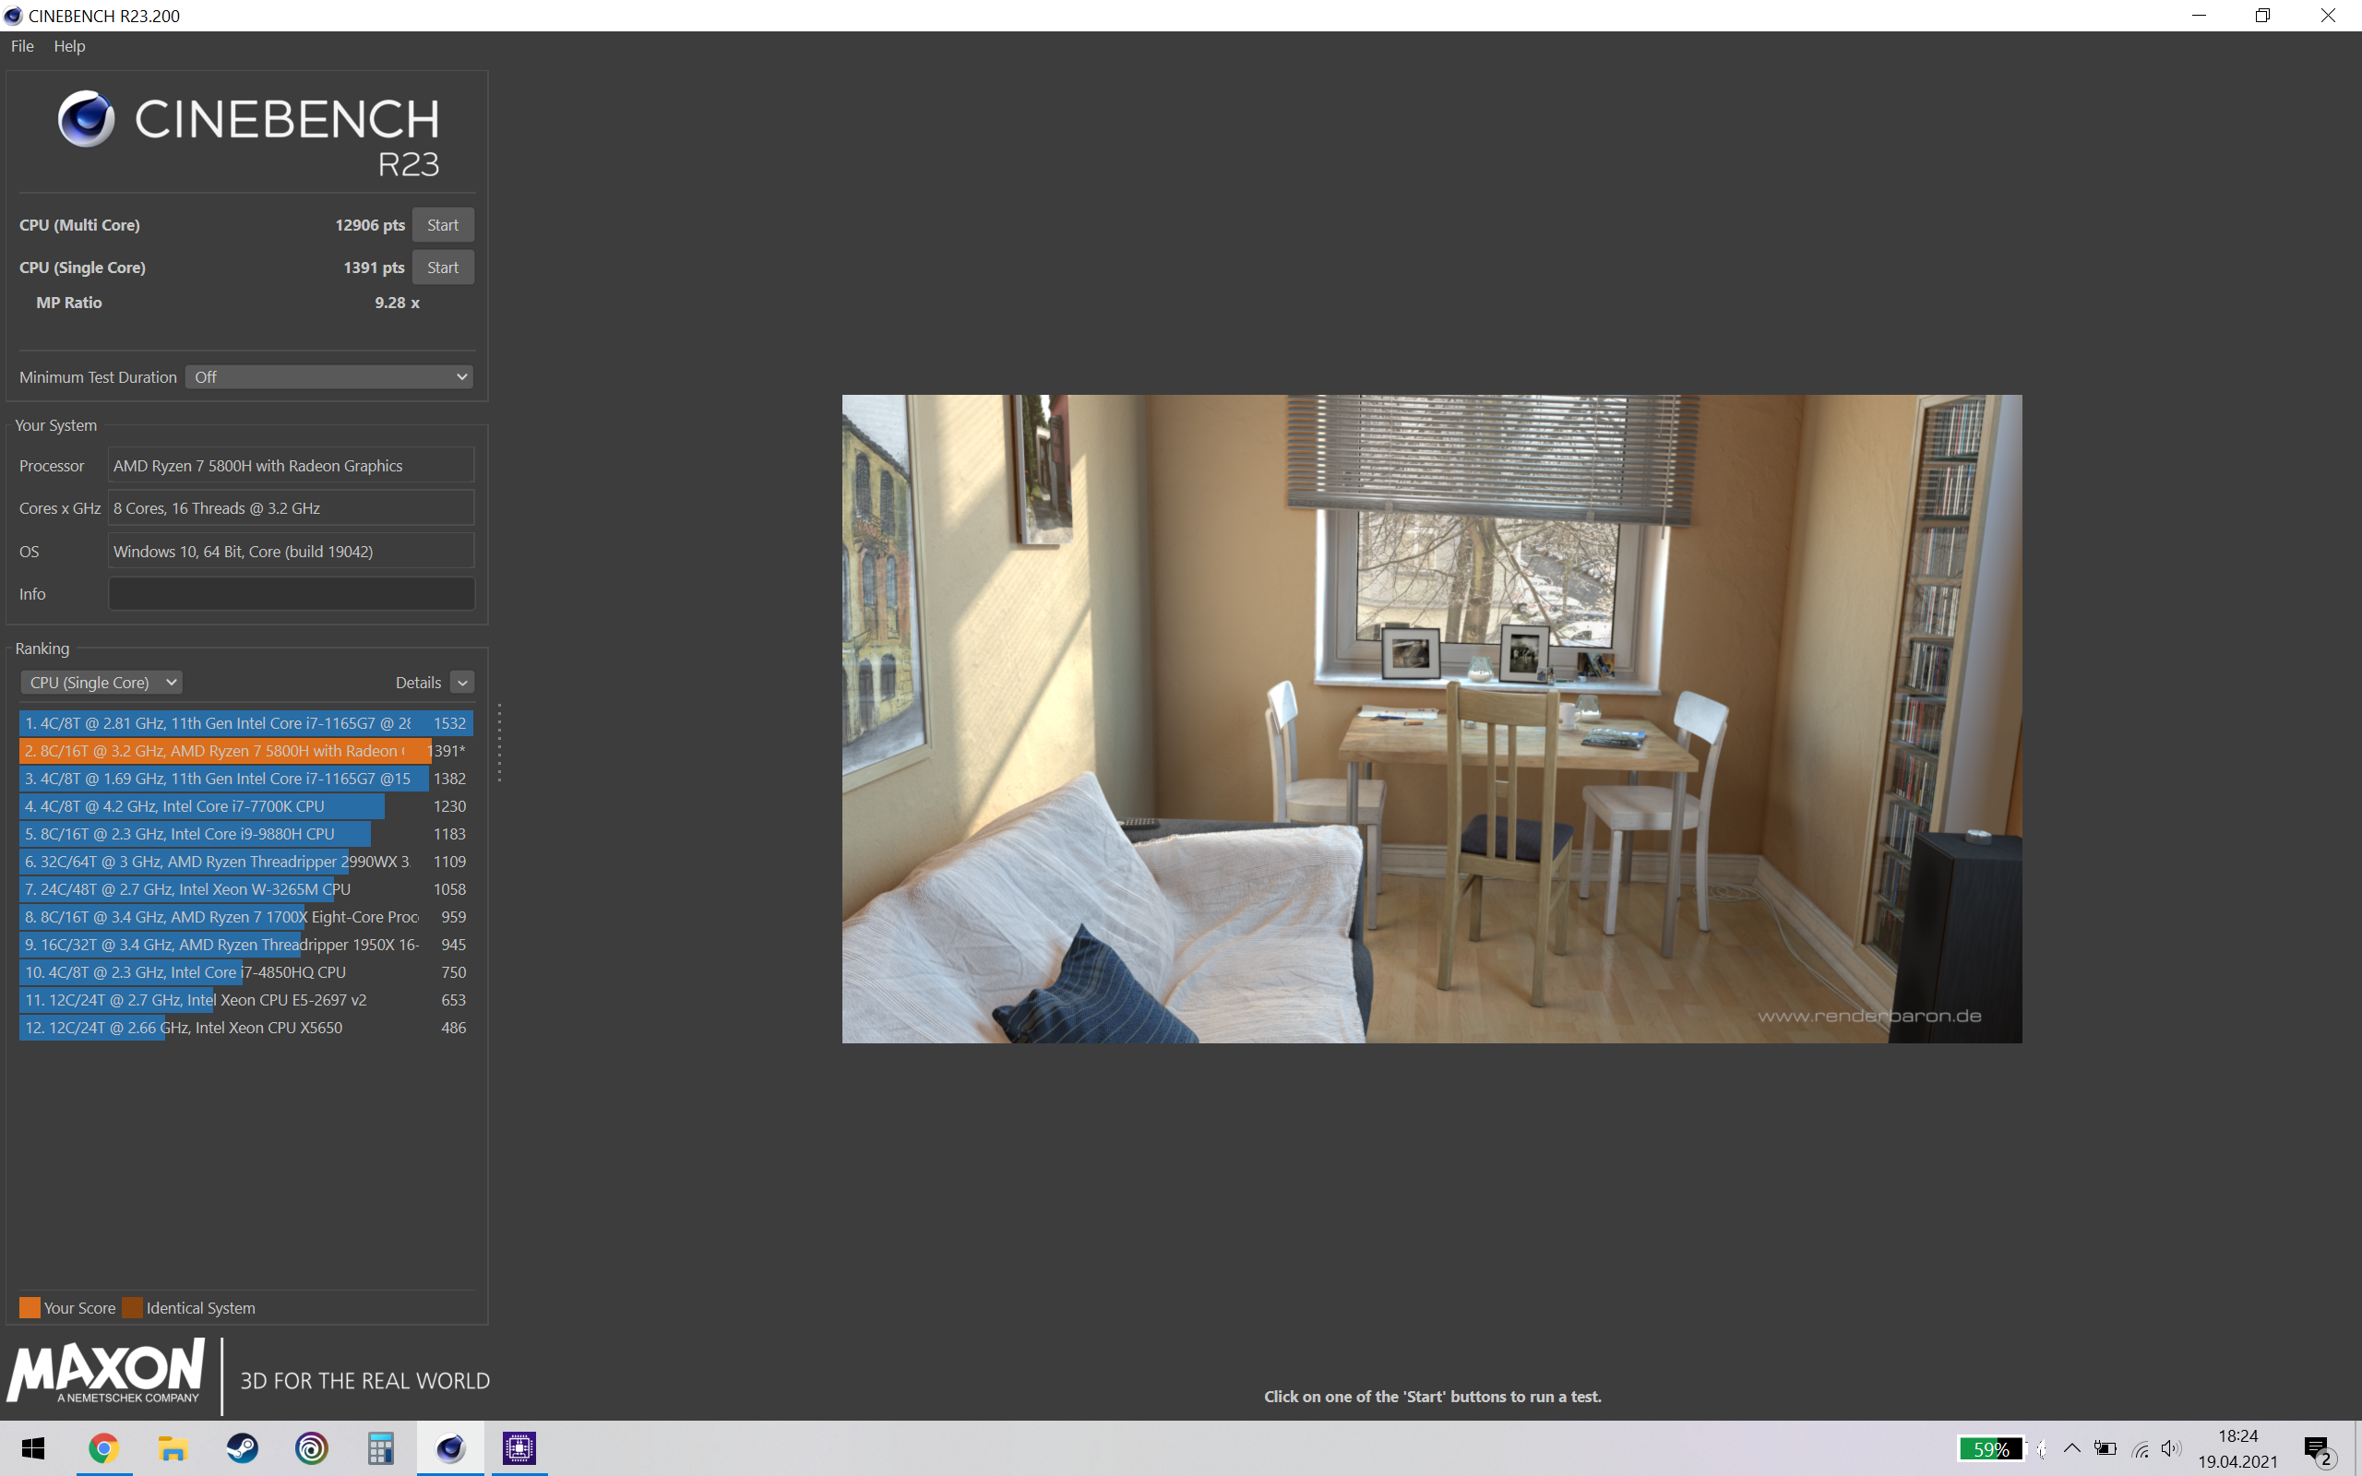Click the Cinebench taskbar icon

coord(450,1448)
